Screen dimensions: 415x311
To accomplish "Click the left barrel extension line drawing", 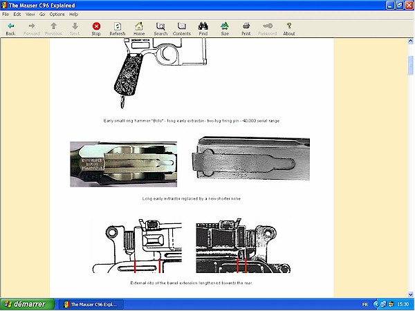I will click(x=137, y=245).
